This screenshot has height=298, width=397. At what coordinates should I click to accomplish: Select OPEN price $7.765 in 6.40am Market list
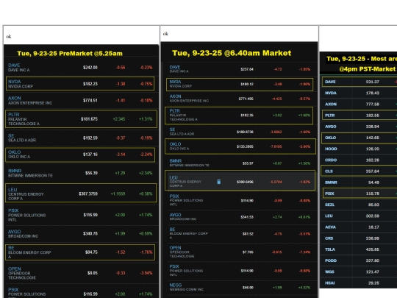click(x=248, y=252)
